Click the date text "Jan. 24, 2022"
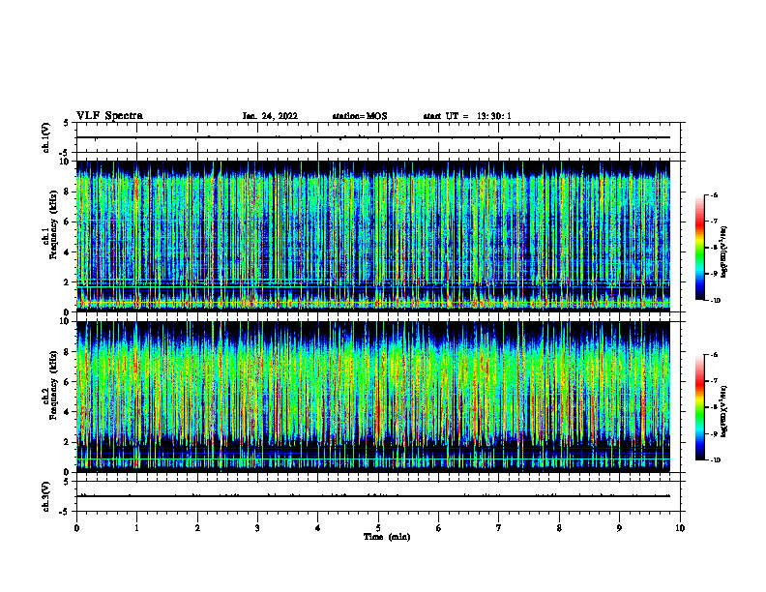This screenshot has width=766, height=592. tap(270, 116)
